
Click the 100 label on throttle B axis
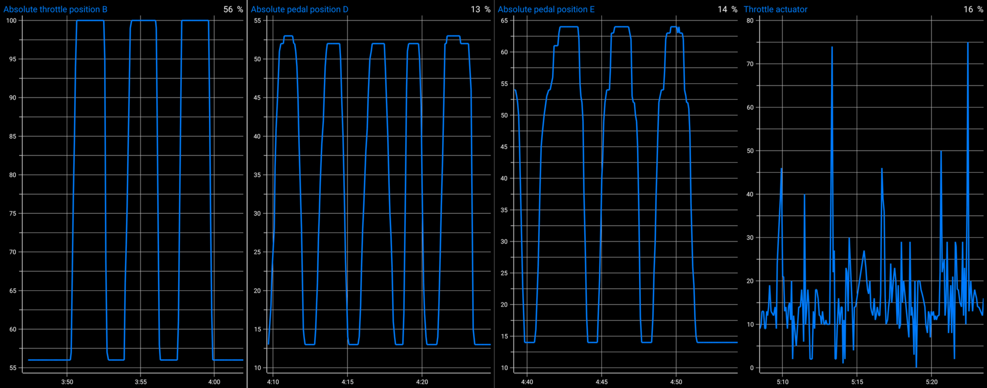point(11,21)
